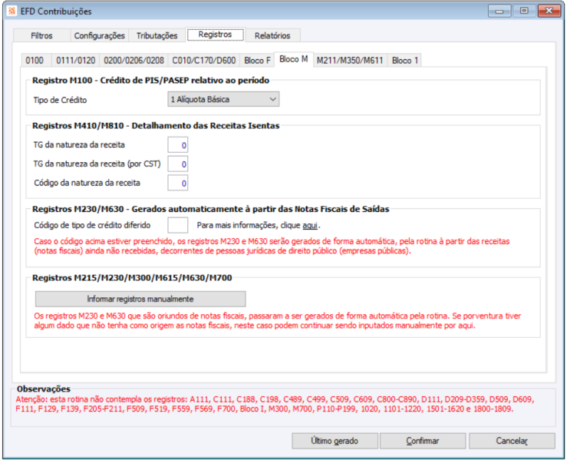Switch to the C010/C170/D600 sub-tab

[x=204, y=60]
